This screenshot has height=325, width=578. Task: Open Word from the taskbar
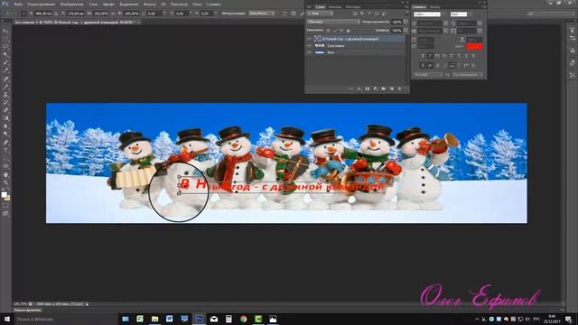[x=170, y=319]
